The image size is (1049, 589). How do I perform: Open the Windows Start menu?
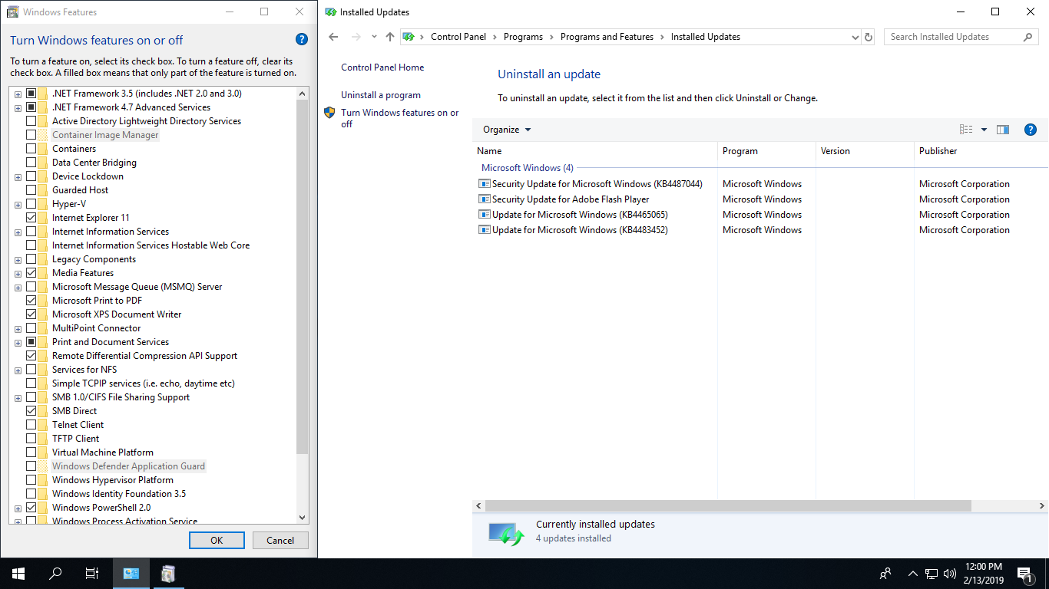click(x=18, y=574)
